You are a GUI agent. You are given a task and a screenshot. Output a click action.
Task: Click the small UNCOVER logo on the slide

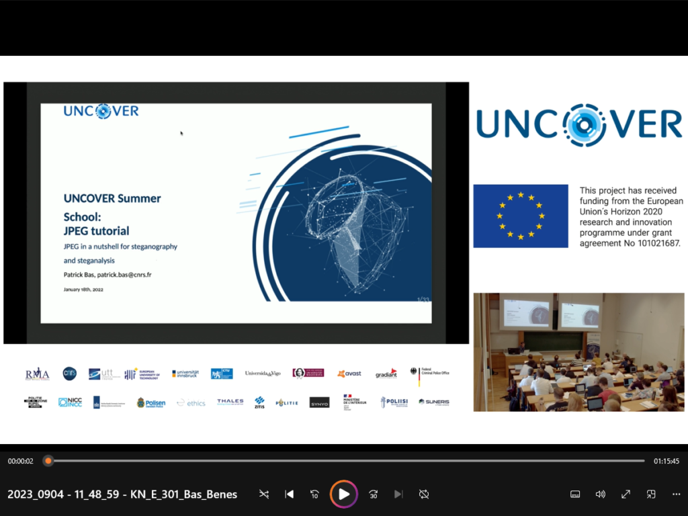coord(101,111)
